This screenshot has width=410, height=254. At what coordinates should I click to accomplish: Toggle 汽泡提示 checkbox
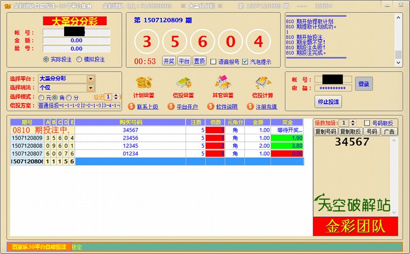245,61
